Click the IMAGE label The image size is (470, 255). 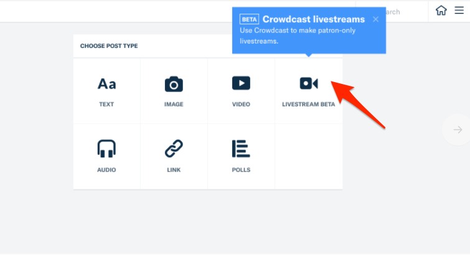point(174,104)
